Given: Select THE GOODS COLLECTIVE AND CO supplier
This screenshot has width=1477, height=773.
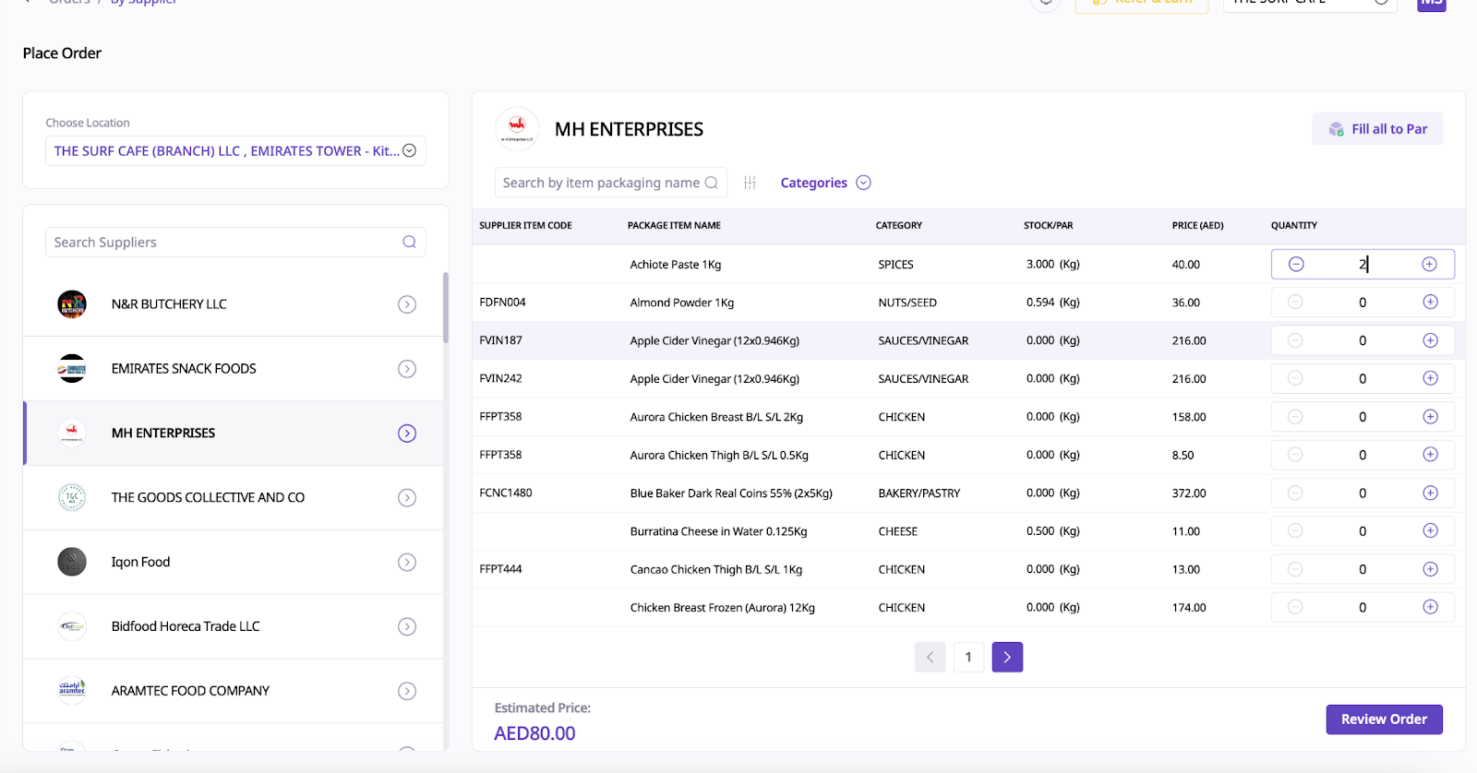Looking at the screenshot, I should tap(234, 498).
